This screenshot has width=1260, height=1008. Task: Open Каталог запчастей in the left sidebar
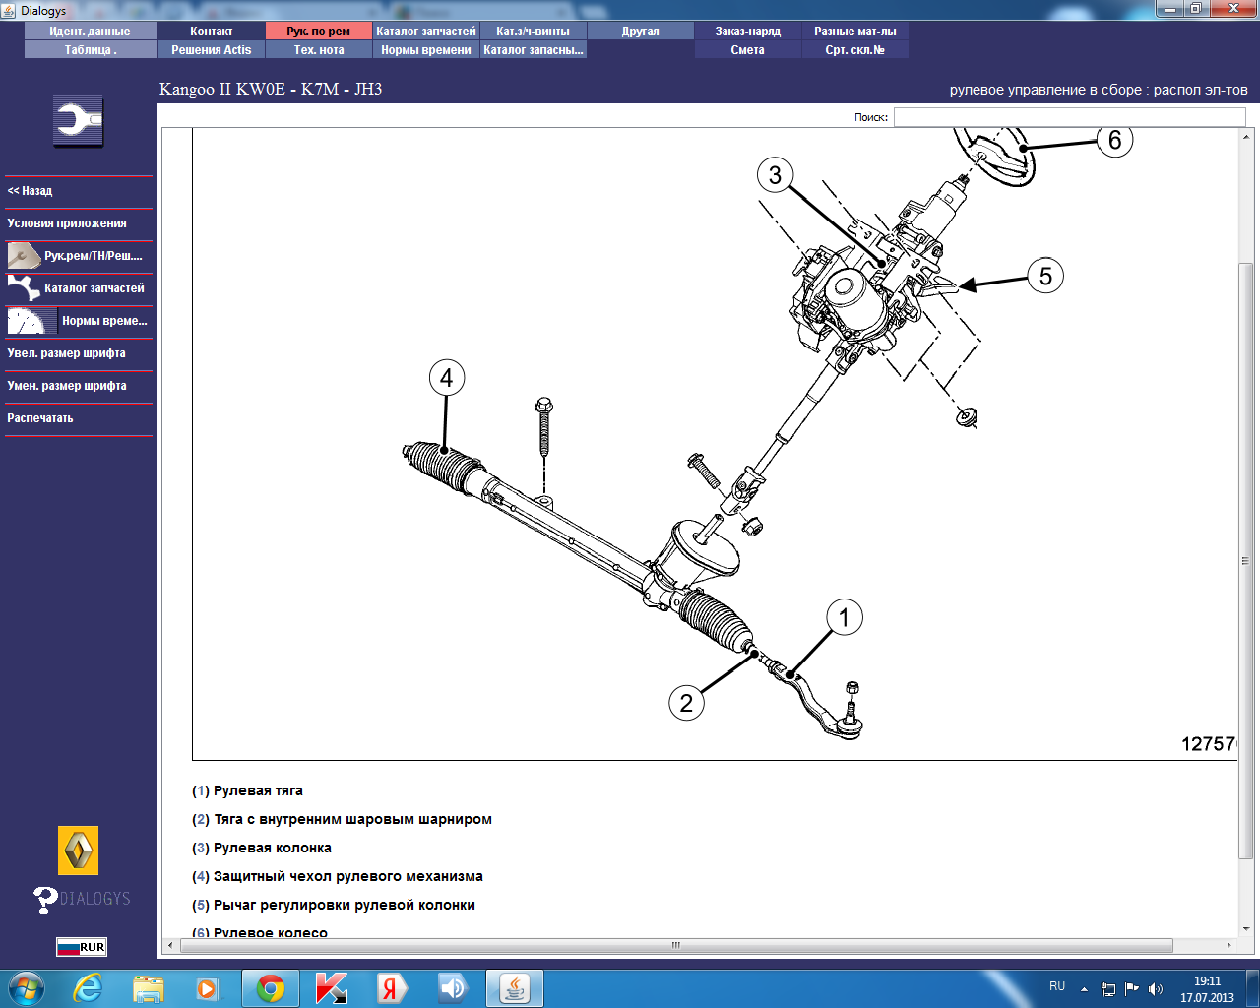coord(79,288)
